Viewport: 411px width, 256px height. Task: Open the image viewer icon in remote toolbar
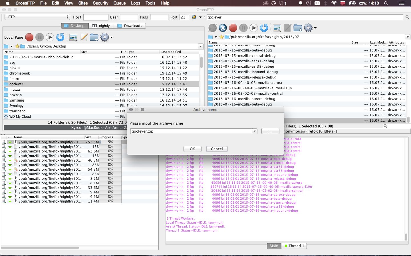[277, 28]
